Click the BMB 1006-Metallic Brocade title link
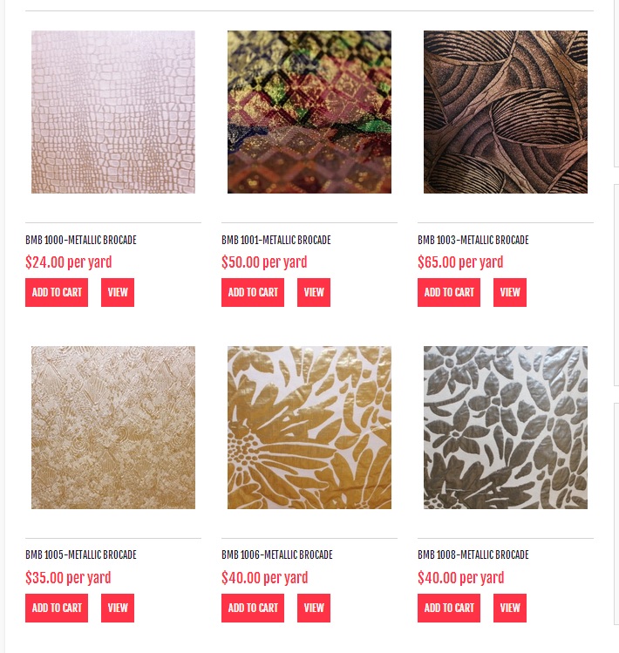Viewport: 619px width, 653px height. coord(277,555)
